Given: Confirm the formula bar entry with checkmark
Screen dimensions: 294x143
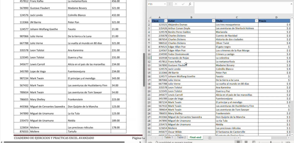Looking at the screenshot, I should (x=183, y=4).
